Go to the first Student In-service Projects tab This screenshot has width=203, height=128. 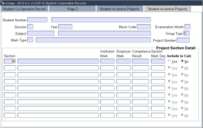point(119,9)
